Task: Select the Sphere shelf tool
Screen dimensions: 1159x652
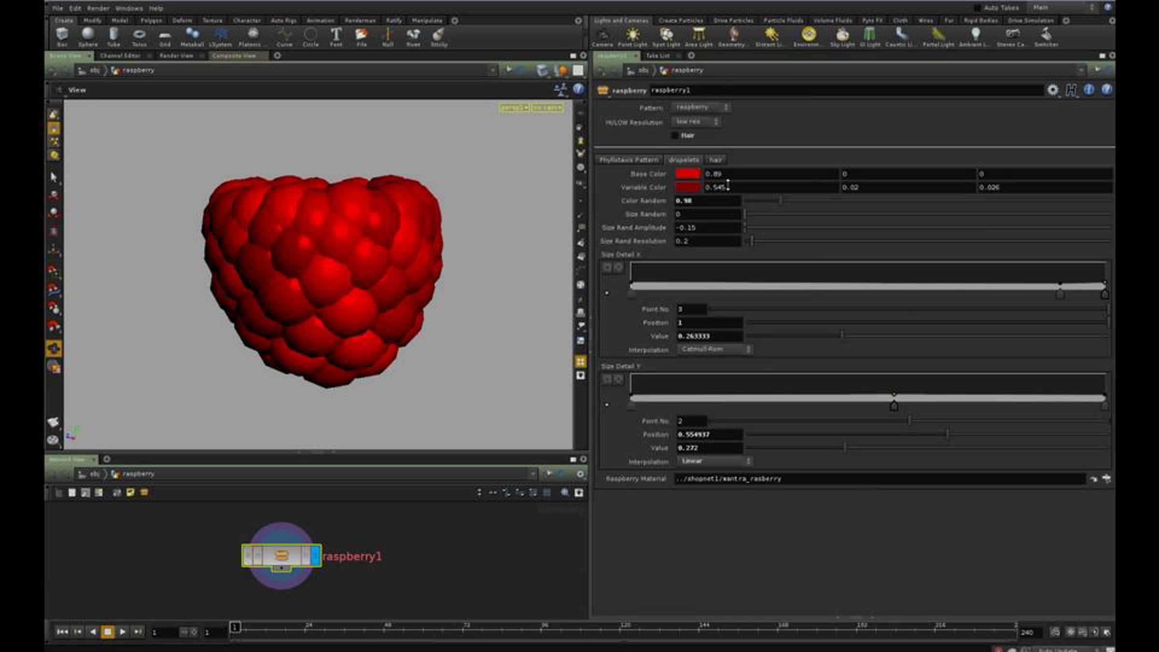Action: point(88,37)
